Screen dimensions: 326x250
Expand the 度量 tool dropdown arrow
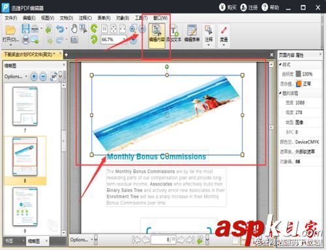click(224, 45)
